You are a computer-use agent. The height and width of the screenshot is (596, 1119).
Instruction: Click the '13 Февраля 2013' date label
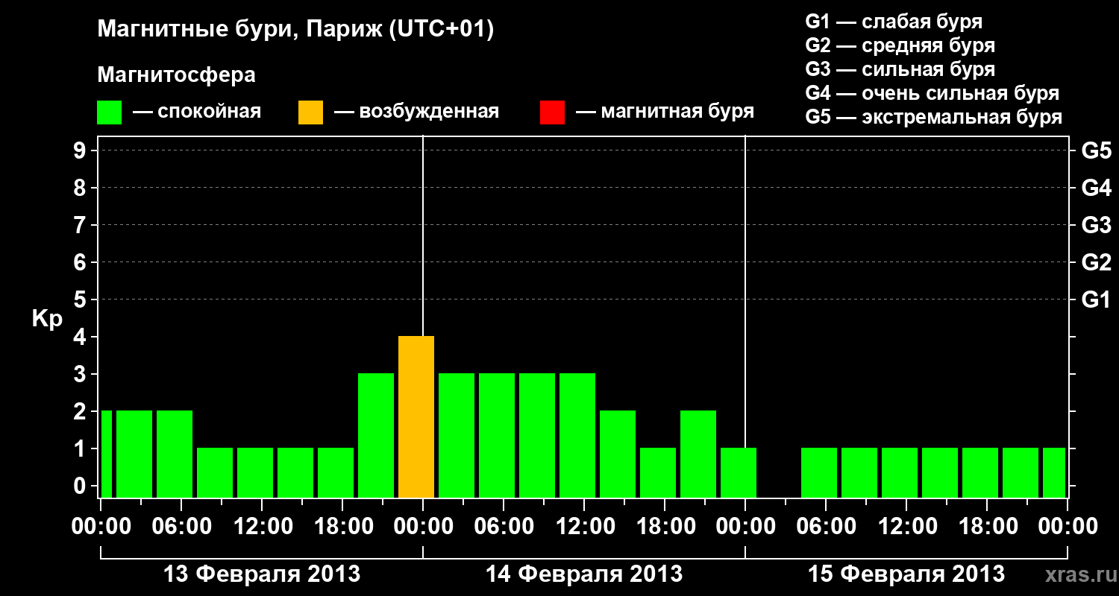(262, 574)
